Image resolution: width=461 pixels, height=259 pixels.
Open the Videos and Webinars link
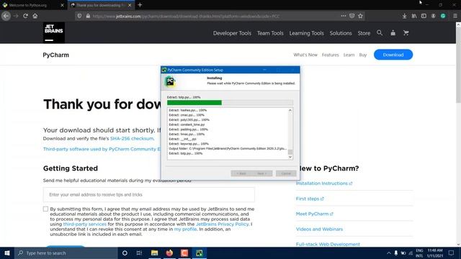tap(319, 229)
